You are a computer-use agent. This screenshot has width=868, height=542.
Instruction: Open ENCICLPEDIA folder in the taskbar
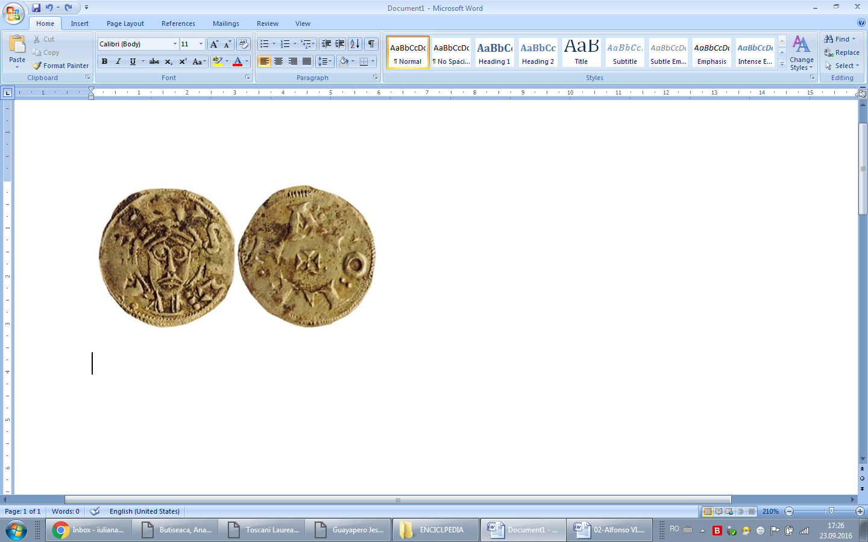tap(435, 530)
